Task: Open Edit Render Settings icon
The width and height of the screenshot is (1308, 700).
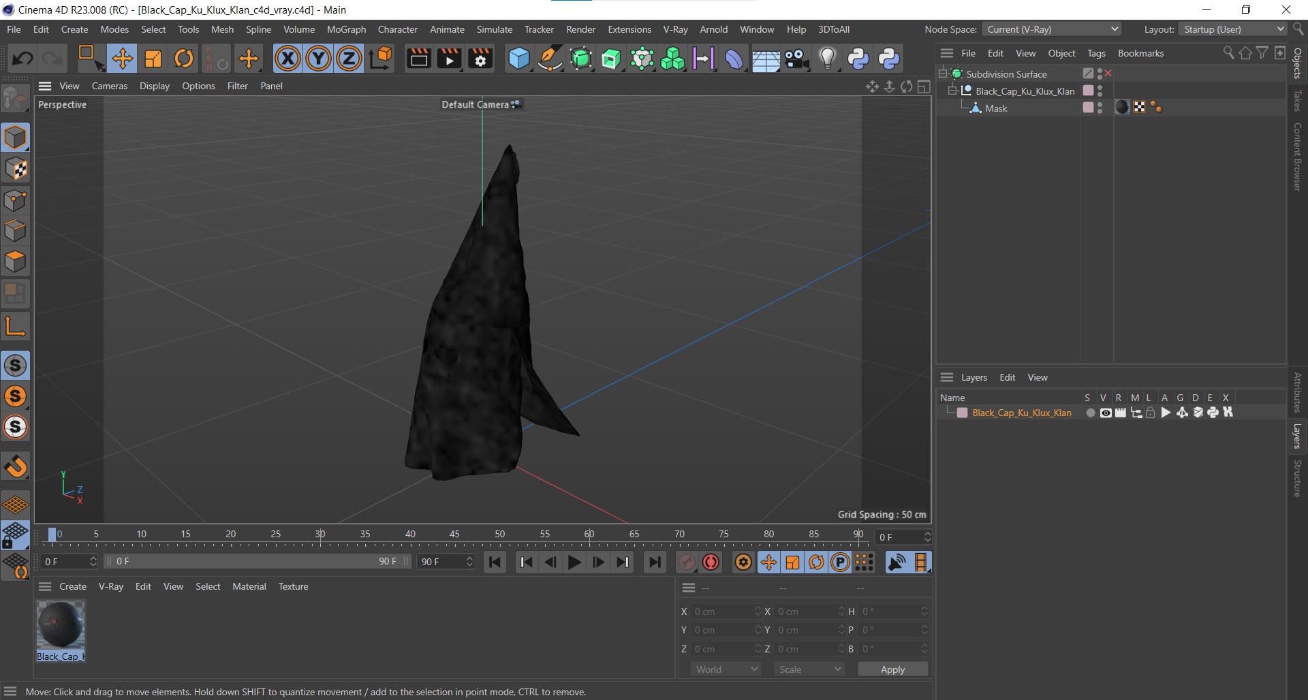Action: point(480,59)
